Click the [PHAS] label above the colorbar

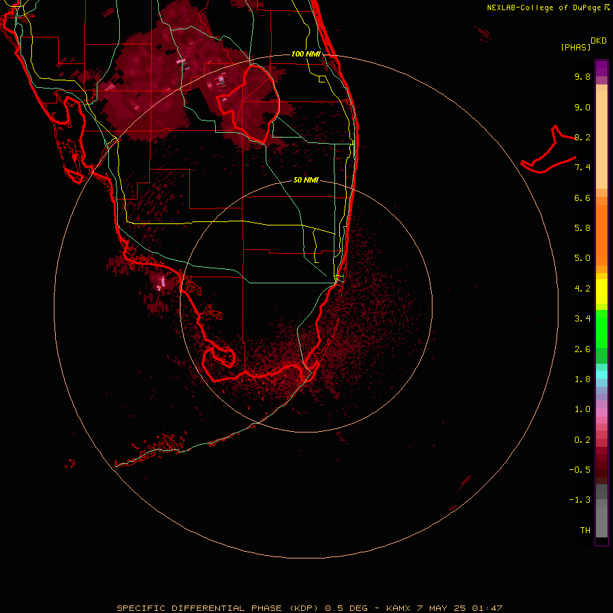[x=576, y=47]
